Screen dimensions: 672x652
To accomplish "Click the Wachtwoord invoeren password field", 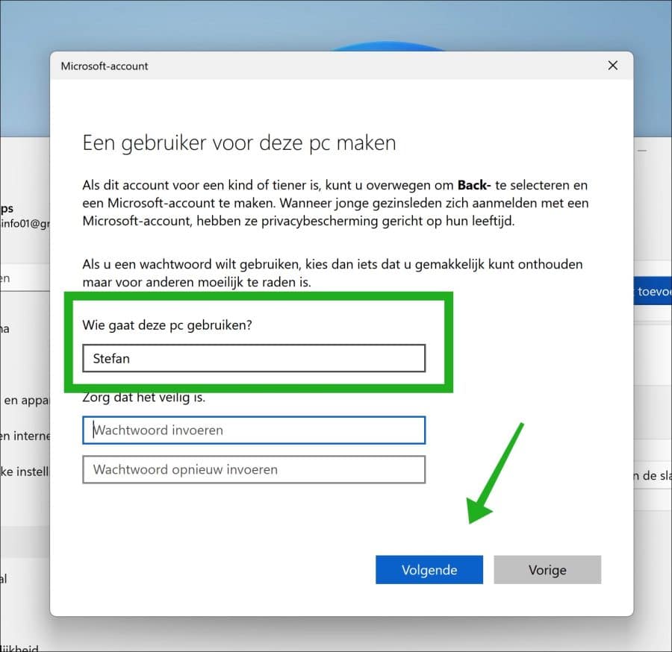I will click(254, 430).
